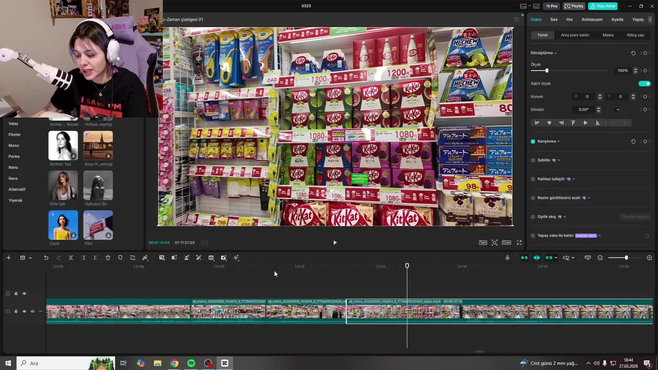Click the HD enhance icon in timeline toolbar
The height and width of the screenshot is (370, 658).
(x=211, y=257)
